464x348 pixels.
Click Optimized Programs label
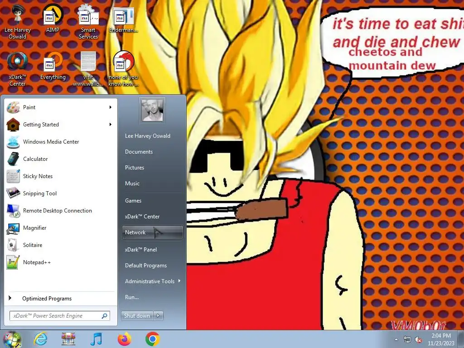pos(47,299)
